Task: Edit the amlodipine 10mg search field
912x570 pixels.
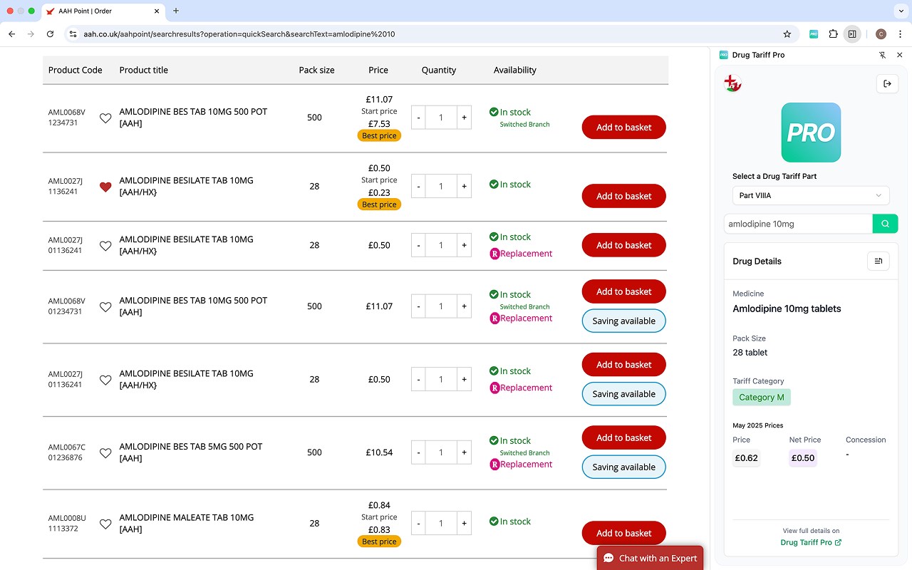Action: pyautogui.click(x=798, y=224)
